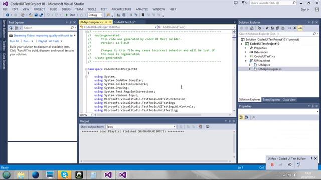Expand the References node in Solution Explorer

(245, 52)
